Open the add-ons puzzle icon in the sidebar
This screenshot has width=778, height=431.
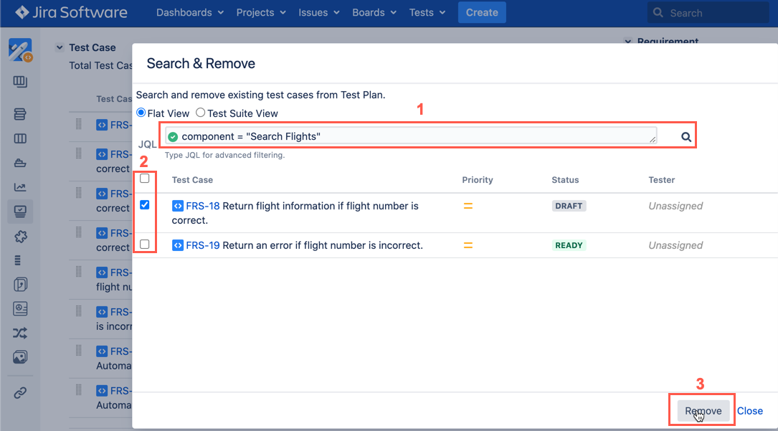[20, 237]
